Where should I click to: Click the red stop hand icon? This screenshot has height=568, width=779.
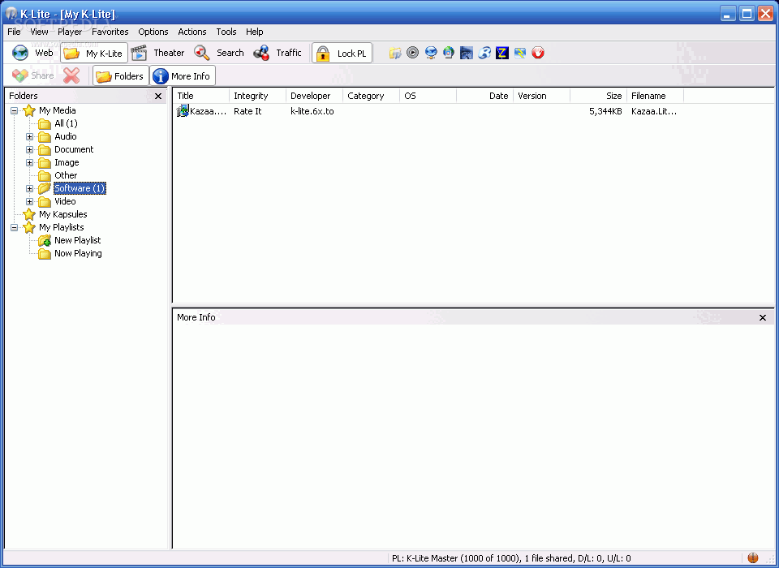(538, 53)
